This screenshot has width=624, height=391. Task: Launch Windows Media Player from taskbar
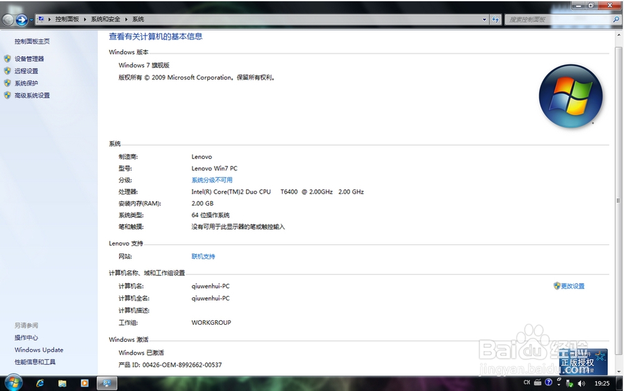[84, 383]
